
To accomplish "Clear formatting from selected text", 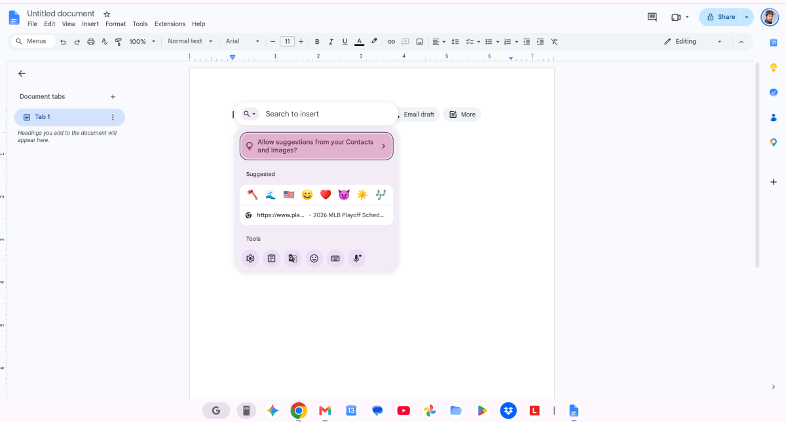I will pyautogui.click(x=554, y=41).
